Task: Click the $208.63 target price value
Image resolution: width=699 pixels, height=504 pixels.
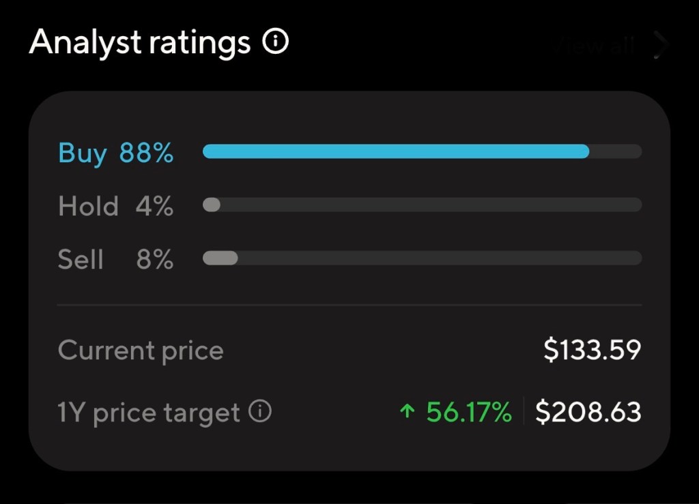Action: point(588,412)
